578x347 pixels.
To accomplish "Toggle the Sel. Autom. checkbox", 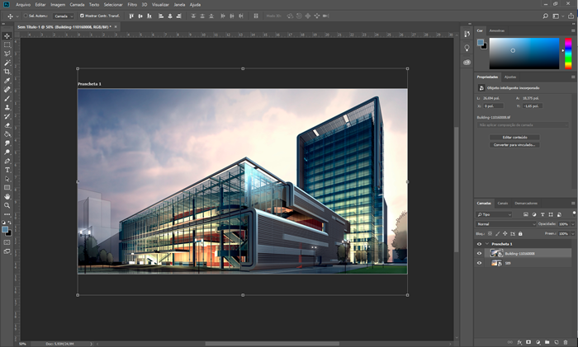I will pyautogui.click(x=26, y=16).
